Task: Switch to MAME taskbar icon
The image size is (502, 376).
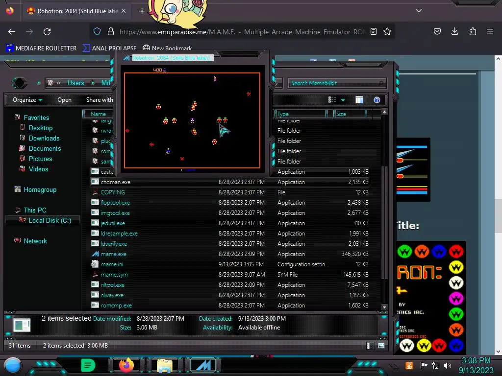Action: tap(203, 365)
